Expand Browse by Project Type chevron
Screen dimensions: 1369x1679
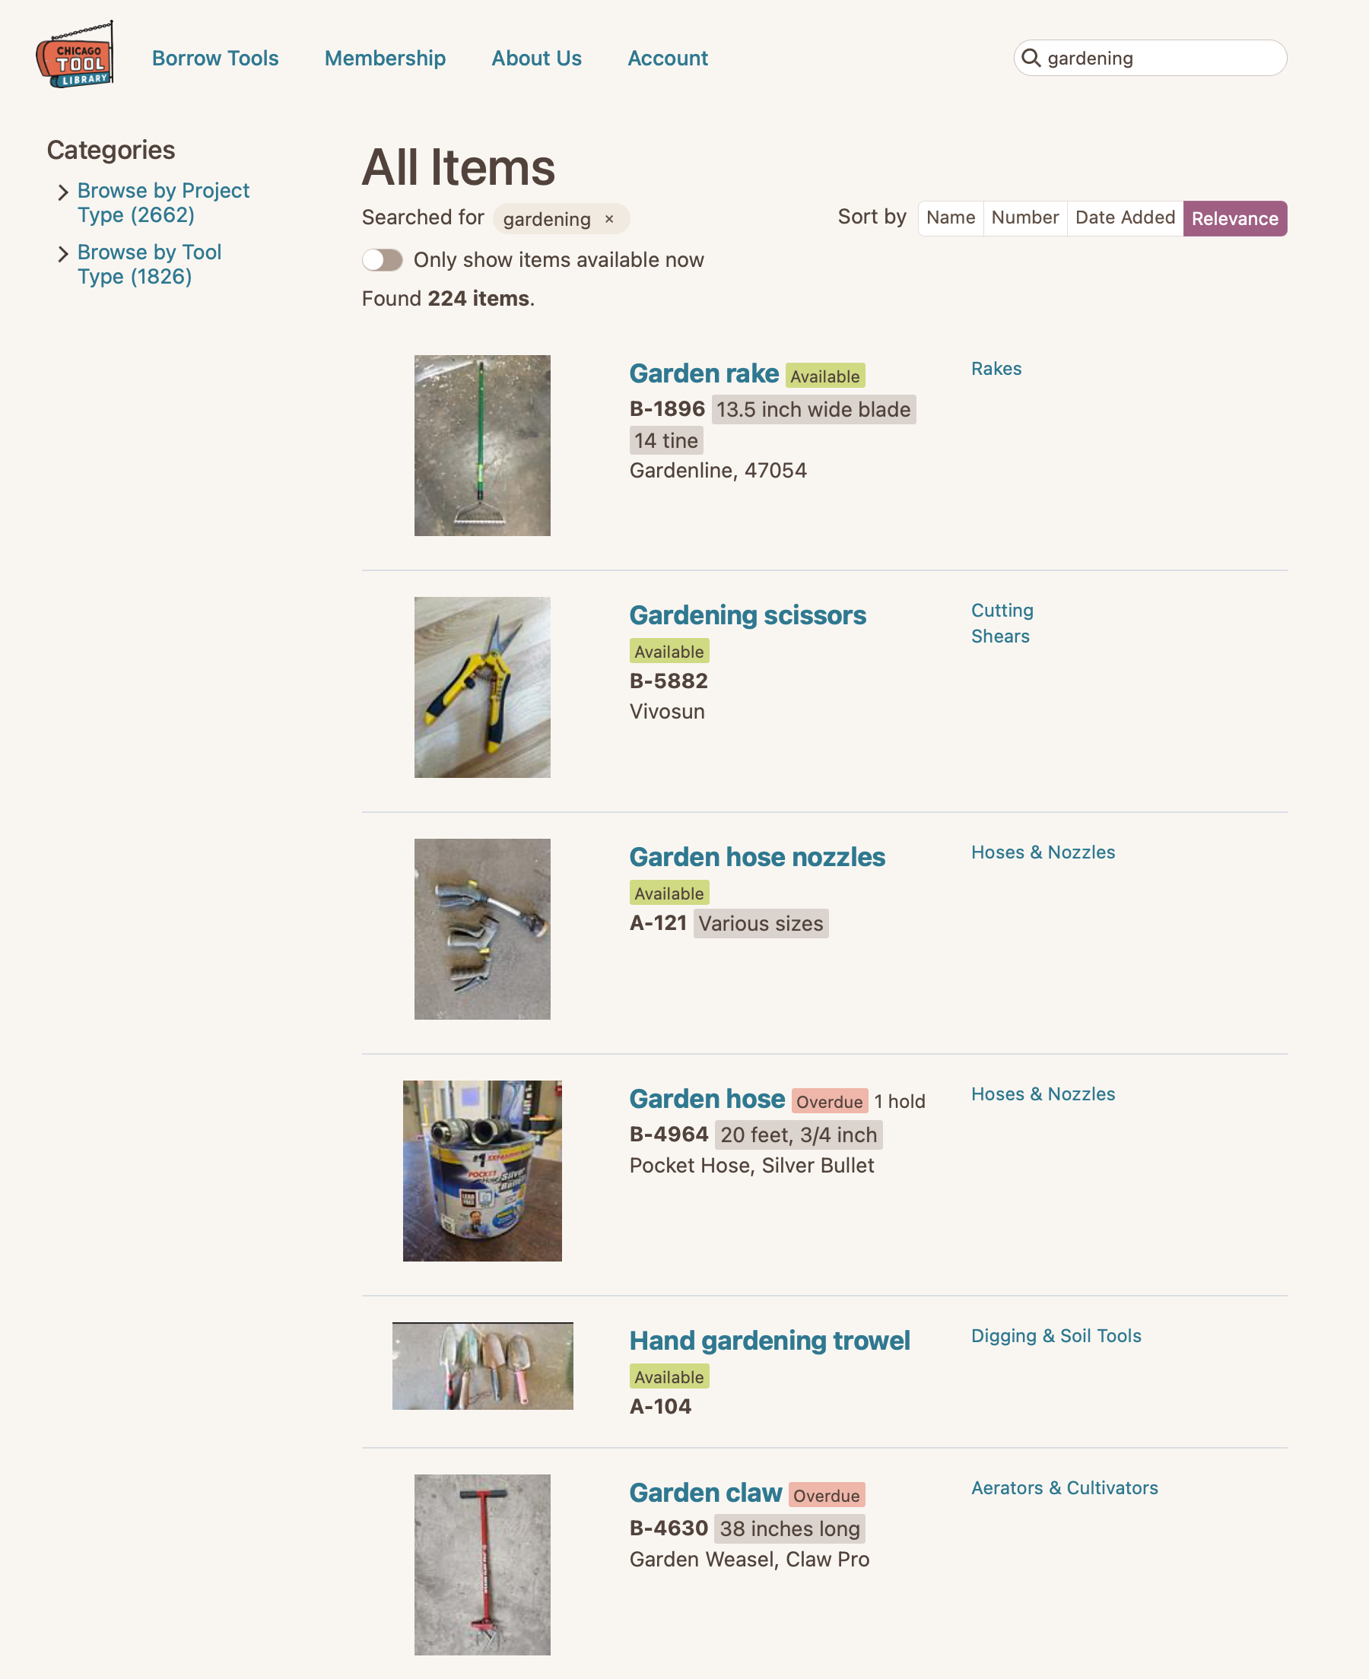pos(63,192)
